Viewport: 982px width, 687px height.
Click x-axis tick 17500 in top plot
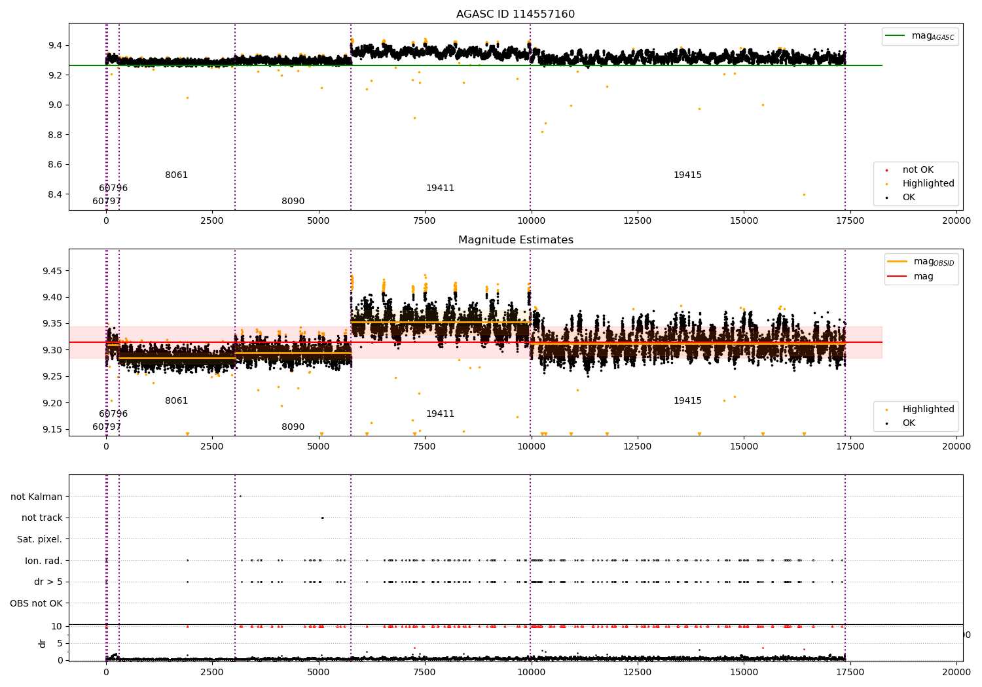pos(850,221)
